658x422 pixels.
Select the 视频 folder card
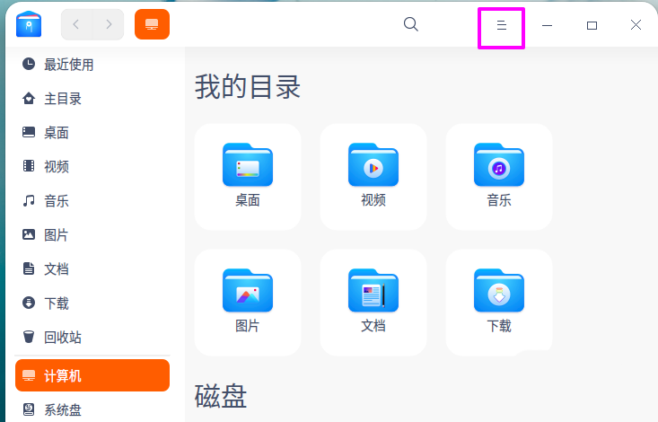373,177
